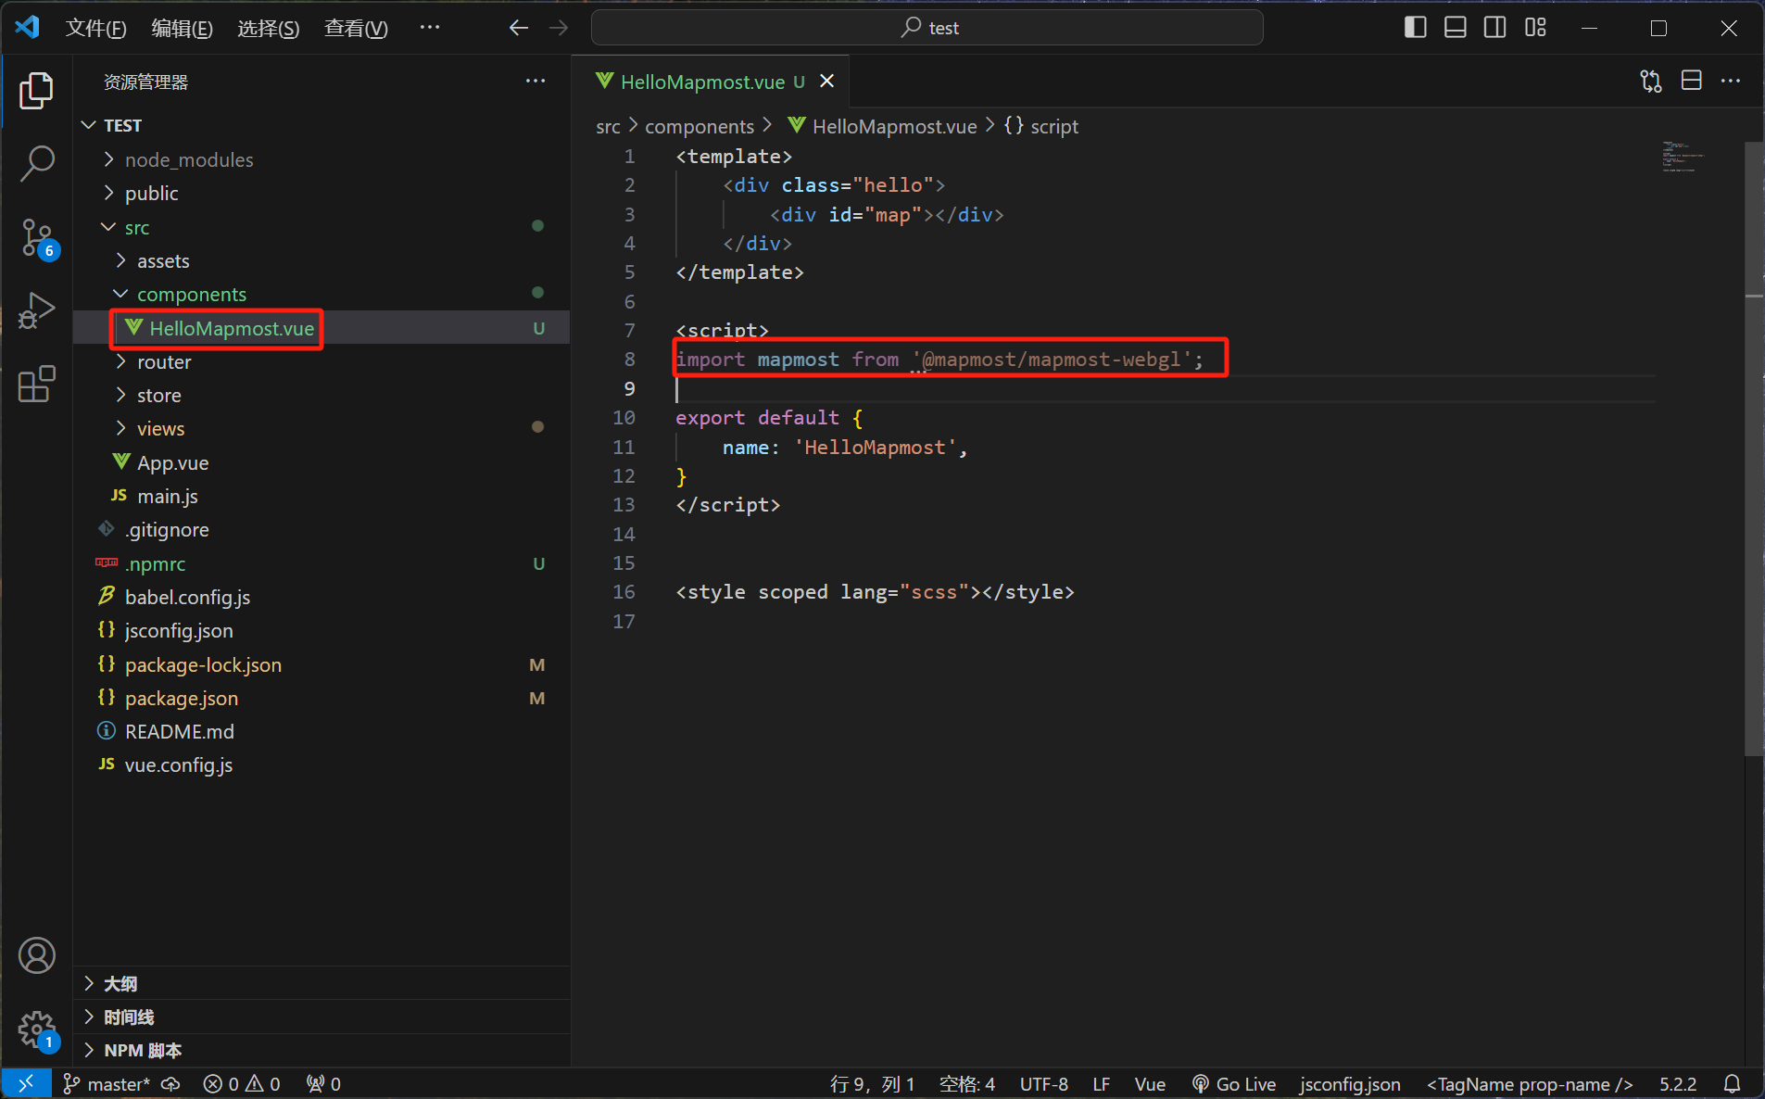The width and height of the screenshot is (1765, 1099).
Task: Close the HelloMapmost.vue tab
Action: coord(827,82)
